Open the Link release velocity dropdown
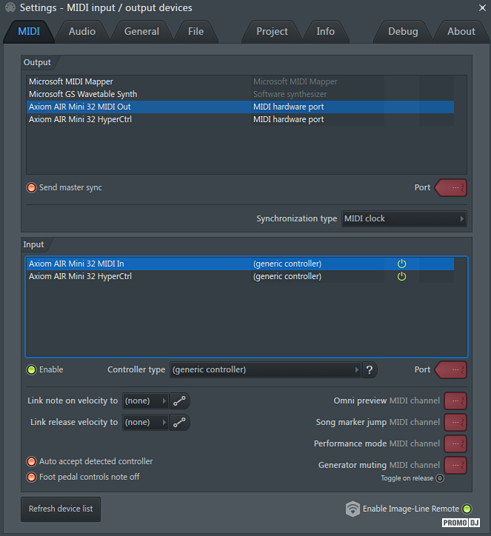This screenshot has width=491, height=536. (x=146, y=422)
